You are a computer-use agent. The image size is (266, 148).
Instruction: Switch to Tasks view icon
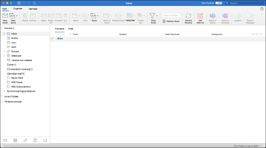(x=35, y=140)
